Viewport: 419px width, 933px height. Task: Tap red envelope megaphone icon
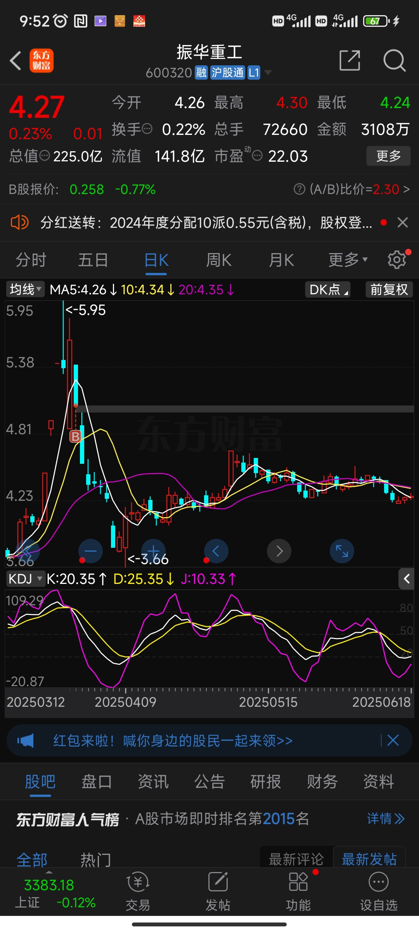[26, 741]
